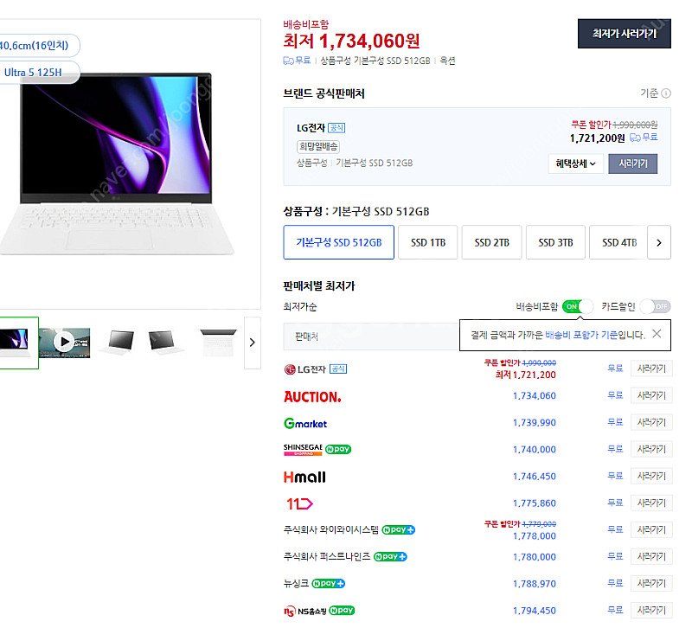Click LG전자 공식 badge in brand seller box
This screenshot has height=628, width=692.
(x=336, y=128)
